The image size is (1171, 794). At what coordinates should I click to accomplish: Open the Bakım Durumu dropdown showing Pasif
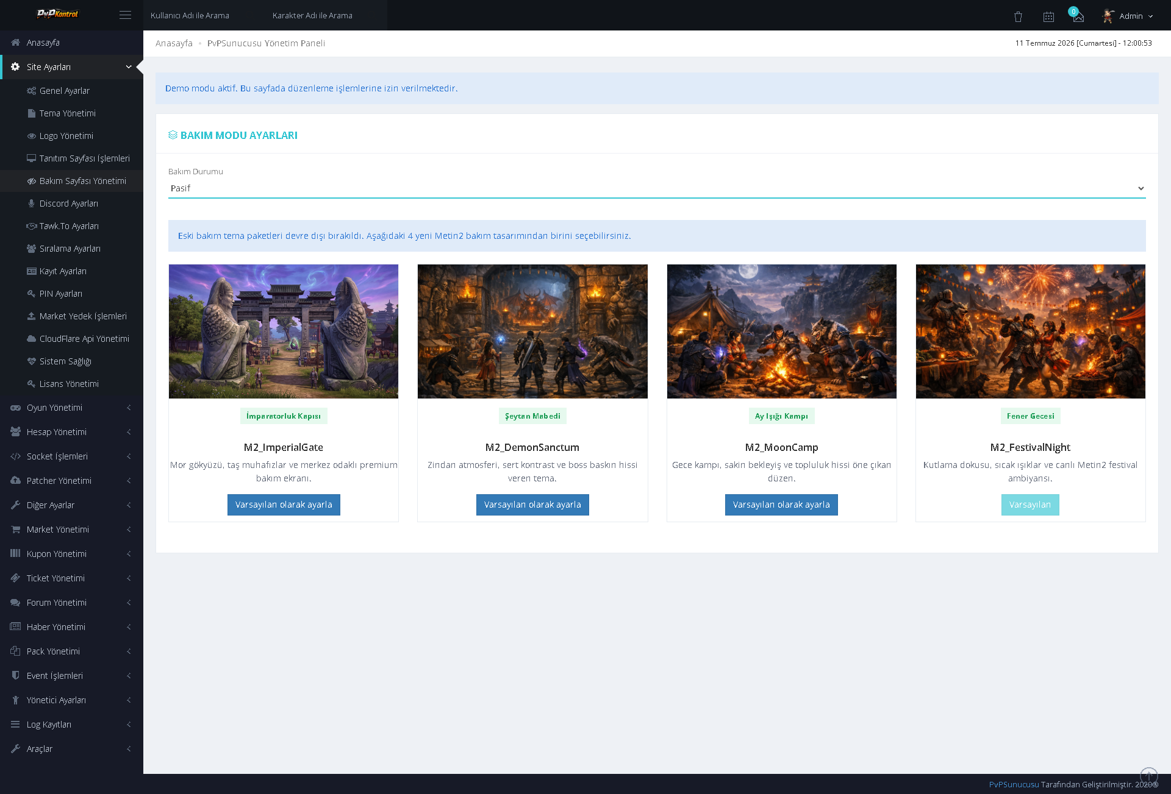click(x=657, y=188)
